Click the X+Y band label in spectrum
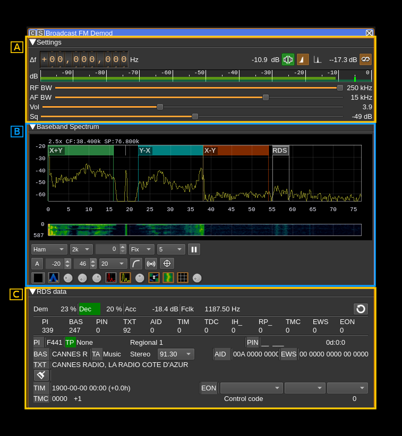402x436 pixels. click(56, 151)
